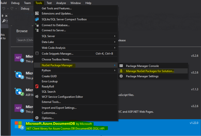Select Code Snippets Manager entry
201x136 pixels.
[76, 54]
